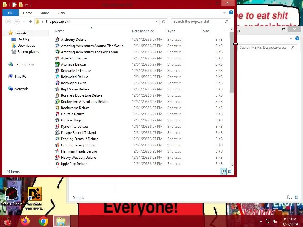
Task: Open File Explorer taskbar button
Action: [x=61, y=221]
